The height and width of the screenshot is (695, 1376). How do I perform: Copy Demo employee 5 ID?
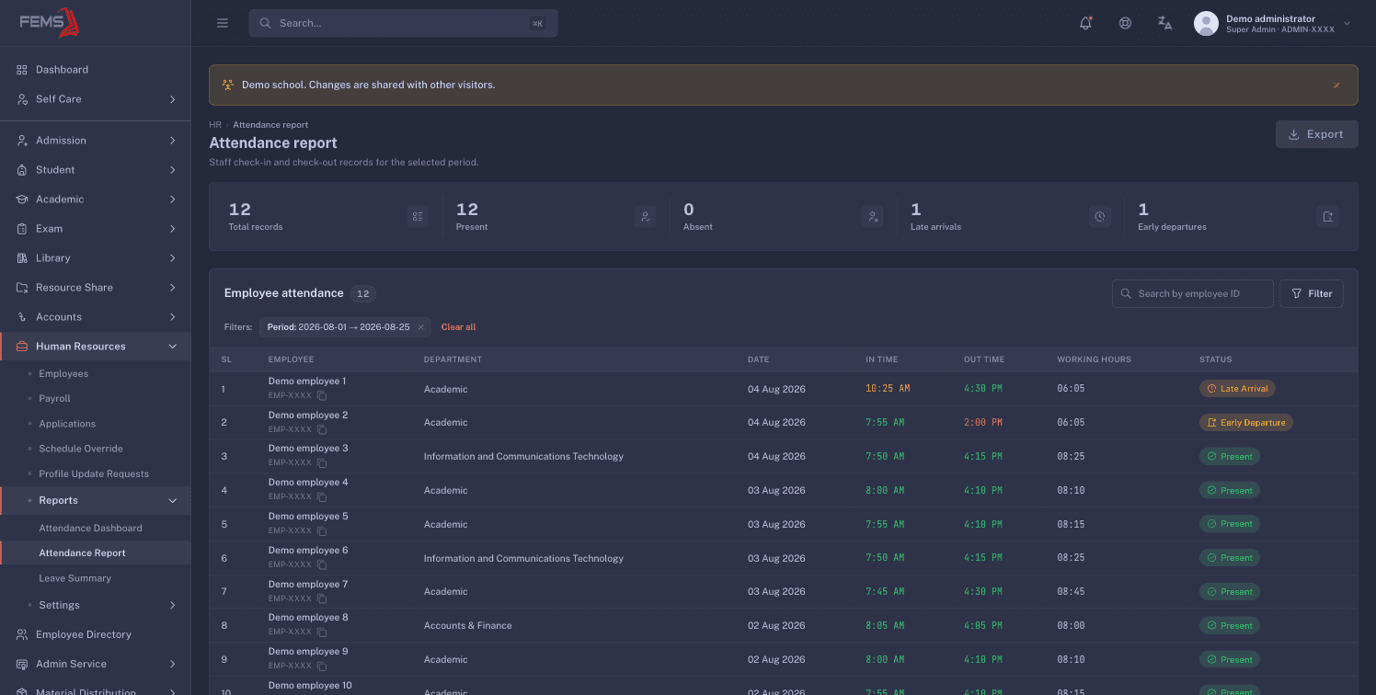click(x=322, y=530)
